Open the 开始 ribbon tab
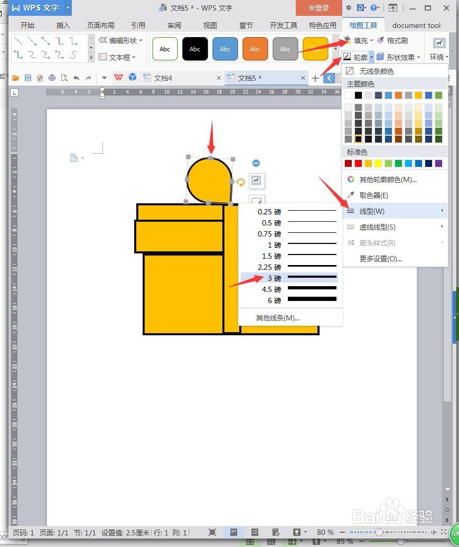 (27, 25)
